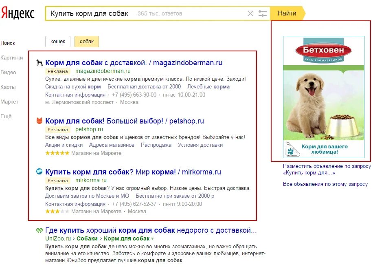The image size is (375, 269).
Task: Click м. Лермонтовский проспект address text
Action: [79, 102]
